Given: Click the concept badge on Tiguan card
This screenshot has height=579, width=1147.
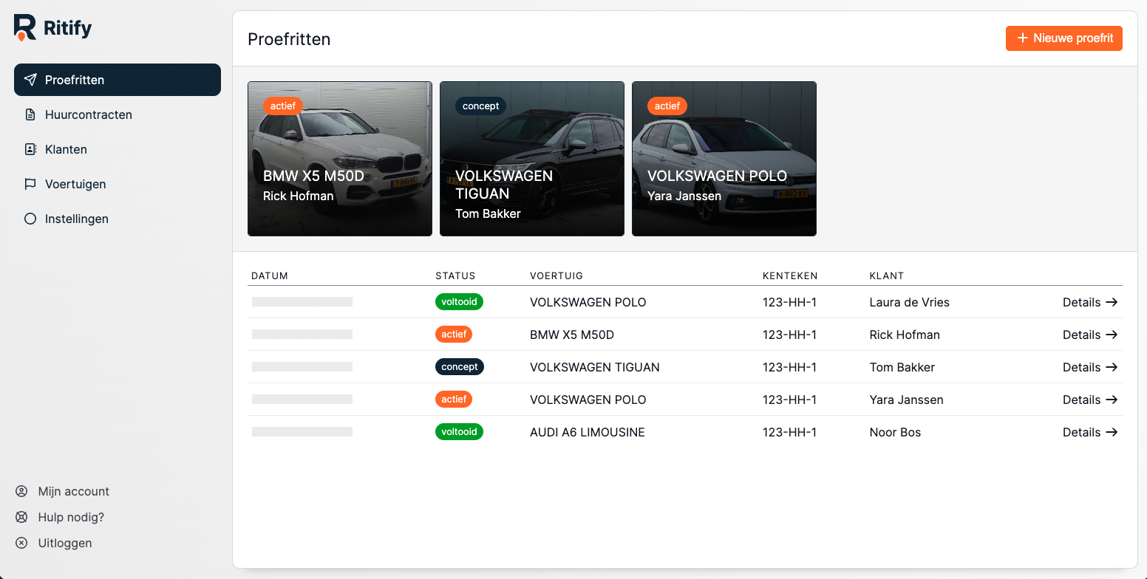Looking at the screenshot, I should tap(481, 106).
